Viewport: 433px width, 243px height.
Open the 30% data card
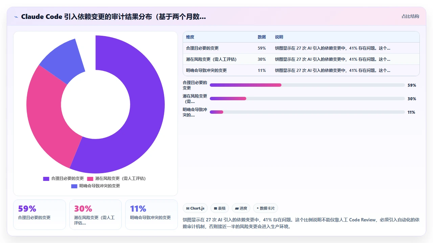click(95, 215)
